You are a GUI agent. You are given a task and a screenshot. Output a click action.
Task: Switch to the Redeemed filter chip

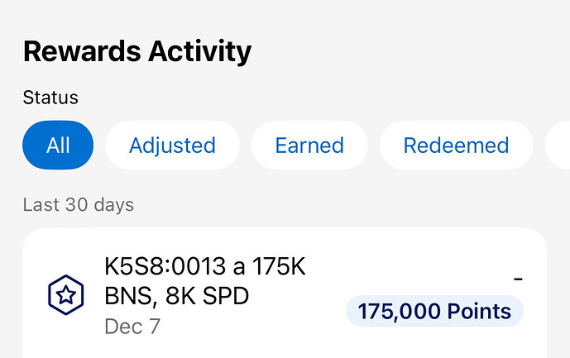[456, 146]
